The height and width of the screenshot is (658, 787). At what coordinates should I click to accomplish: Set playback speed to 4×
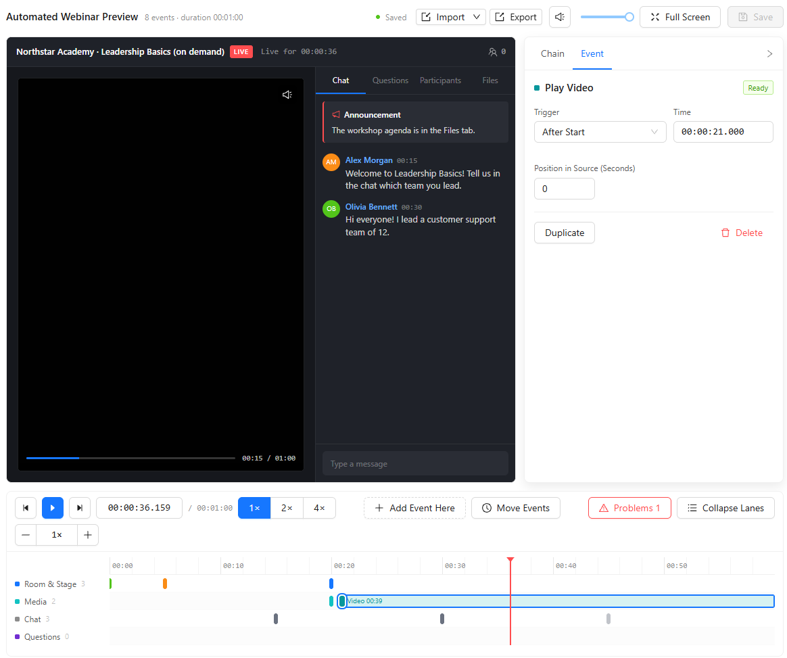319,508
